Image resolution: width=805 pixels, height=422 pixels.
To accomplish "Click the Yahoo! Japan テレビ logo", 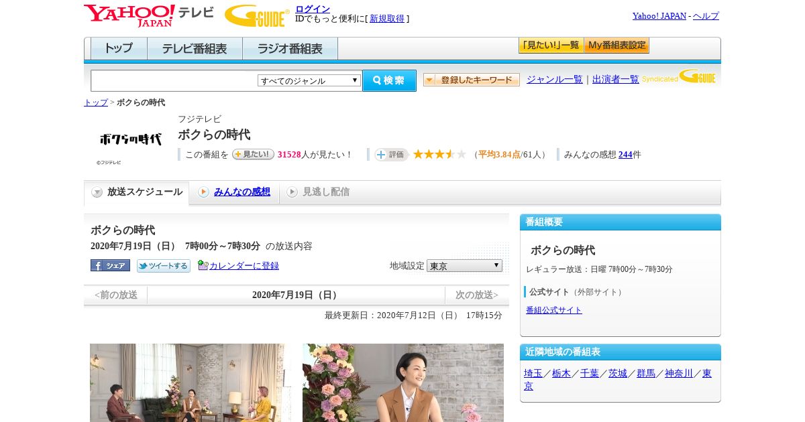I will pos(149,15).
